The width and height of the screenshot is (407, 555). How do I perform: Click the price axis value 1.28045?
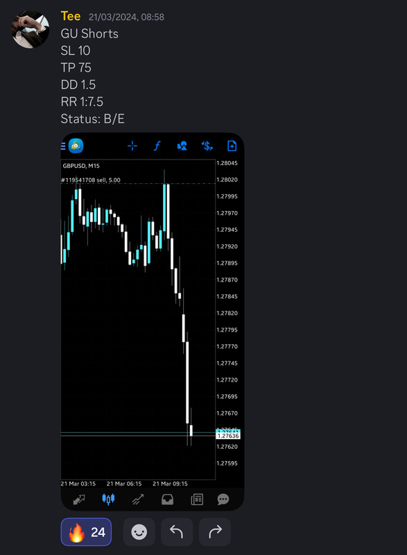point(227,163)
